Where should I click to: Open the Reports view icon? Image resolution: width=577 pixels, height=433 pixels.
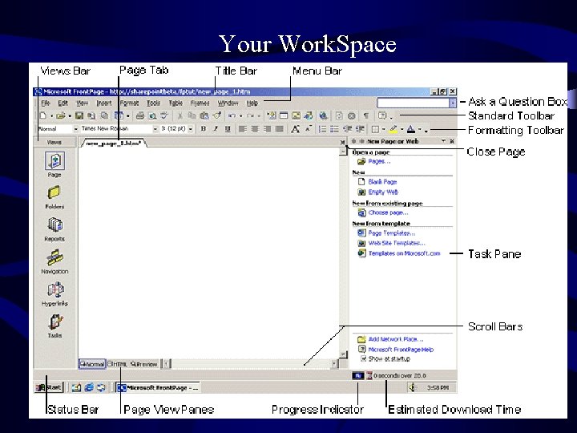[54, 225]
